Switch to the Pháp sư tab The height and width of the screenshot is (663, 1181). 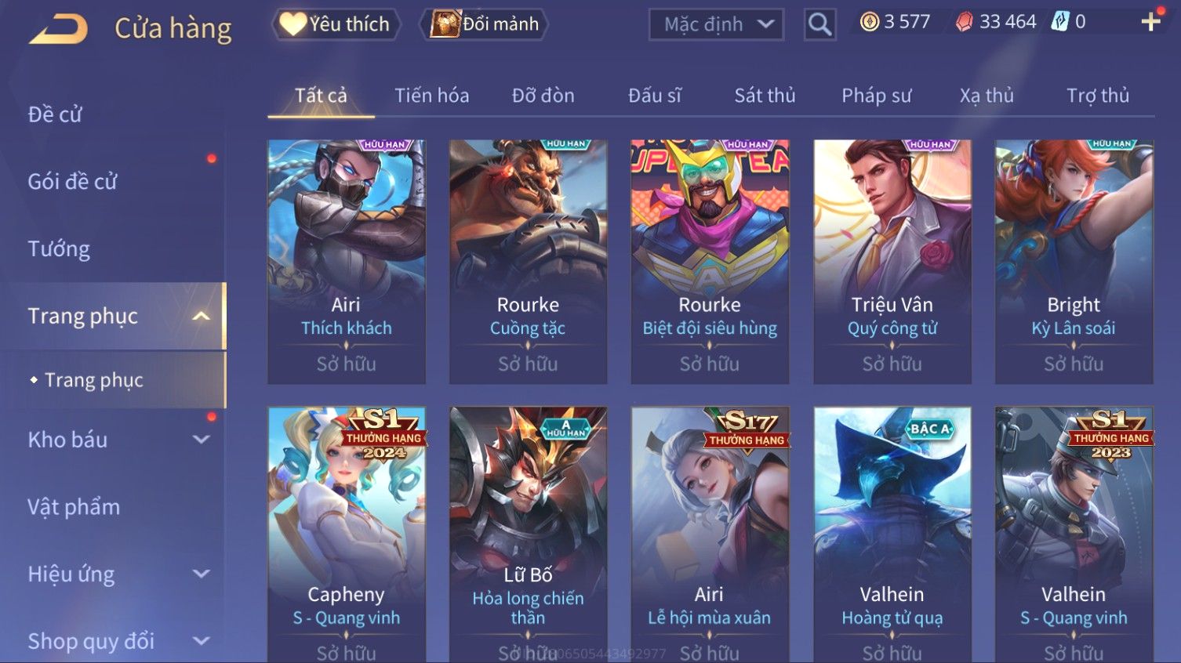[877, 96]
